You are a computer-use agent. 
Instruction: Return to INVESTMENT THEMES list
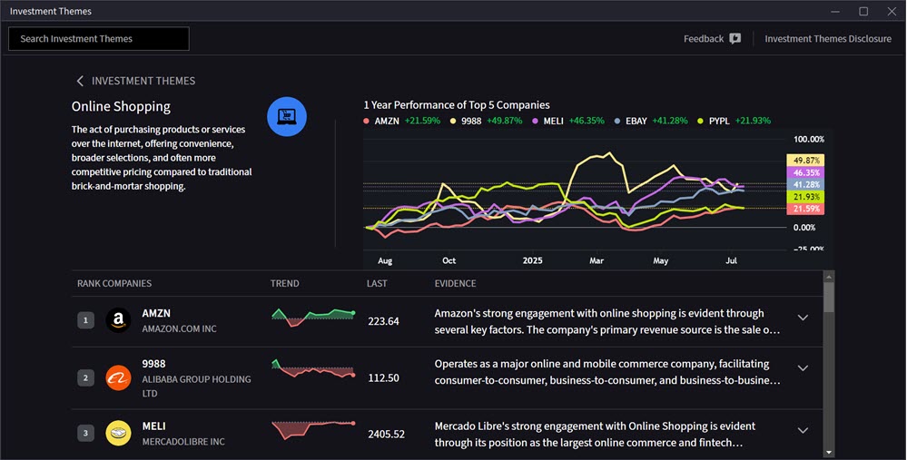pos(143,81)
